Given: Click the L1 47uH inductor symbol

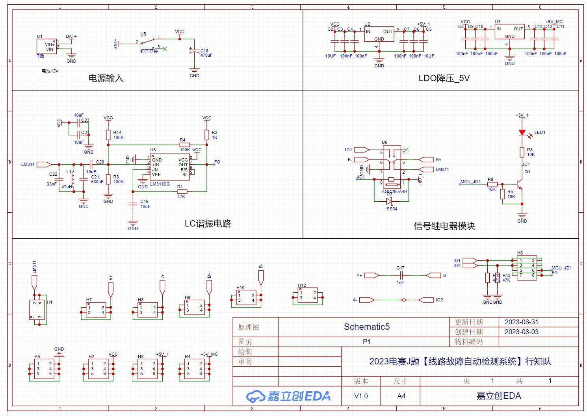Looking at the screenshot, I should 73,180.
